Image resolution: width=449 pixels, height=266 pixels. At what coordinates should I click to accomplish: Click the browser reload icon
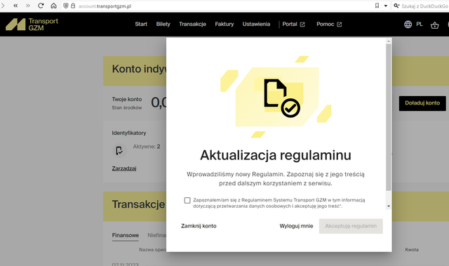(41, 6)
